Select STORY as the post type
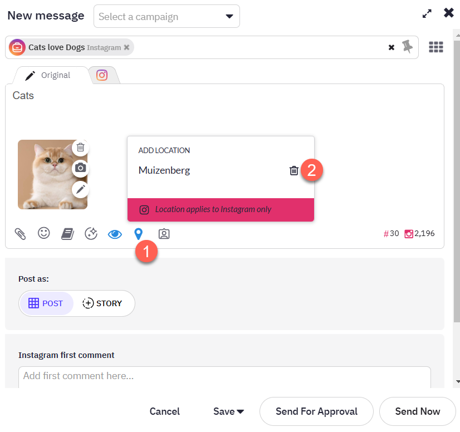Viewport: 460px width, 432px height. 102,303
